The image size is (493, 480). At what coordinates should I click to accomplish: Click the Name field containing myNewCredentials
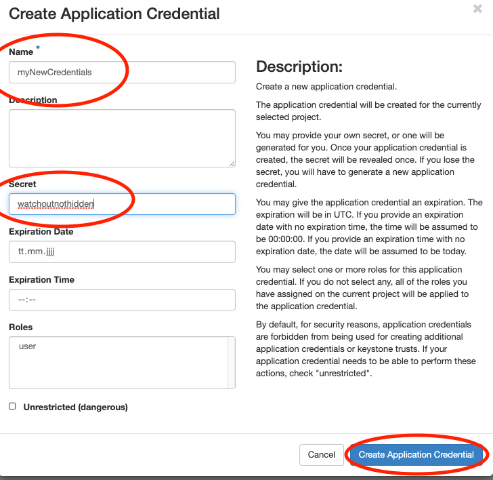pyautogui.click(x=122, y=72)
